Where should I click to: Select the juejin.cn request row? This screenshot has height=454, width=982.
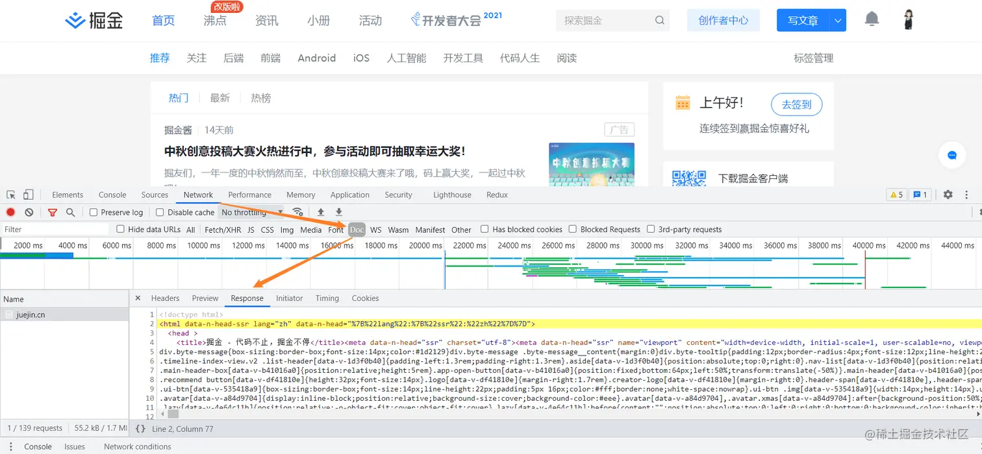(64, 315)
